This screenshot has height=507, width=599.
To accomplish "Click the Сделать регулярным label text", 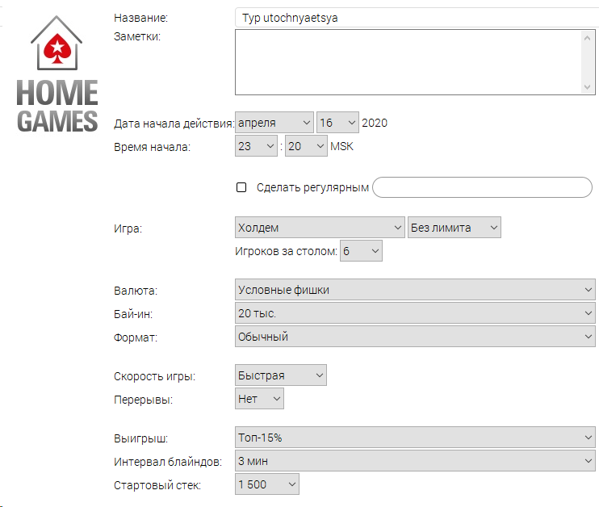I will (x=312, y=187).
